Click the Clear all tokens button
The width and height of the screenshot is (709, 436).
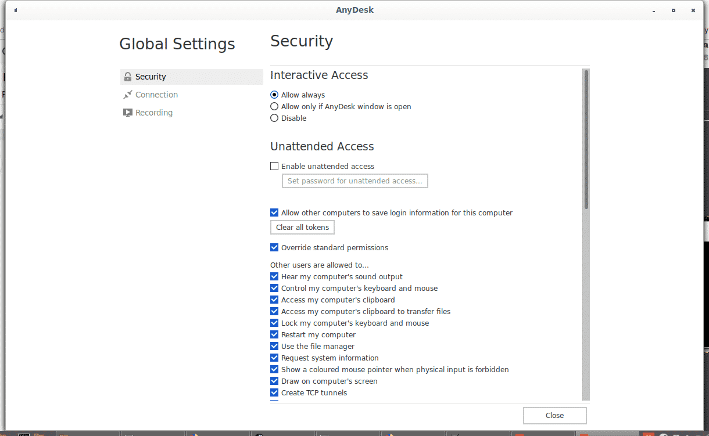tap(302, 227)
